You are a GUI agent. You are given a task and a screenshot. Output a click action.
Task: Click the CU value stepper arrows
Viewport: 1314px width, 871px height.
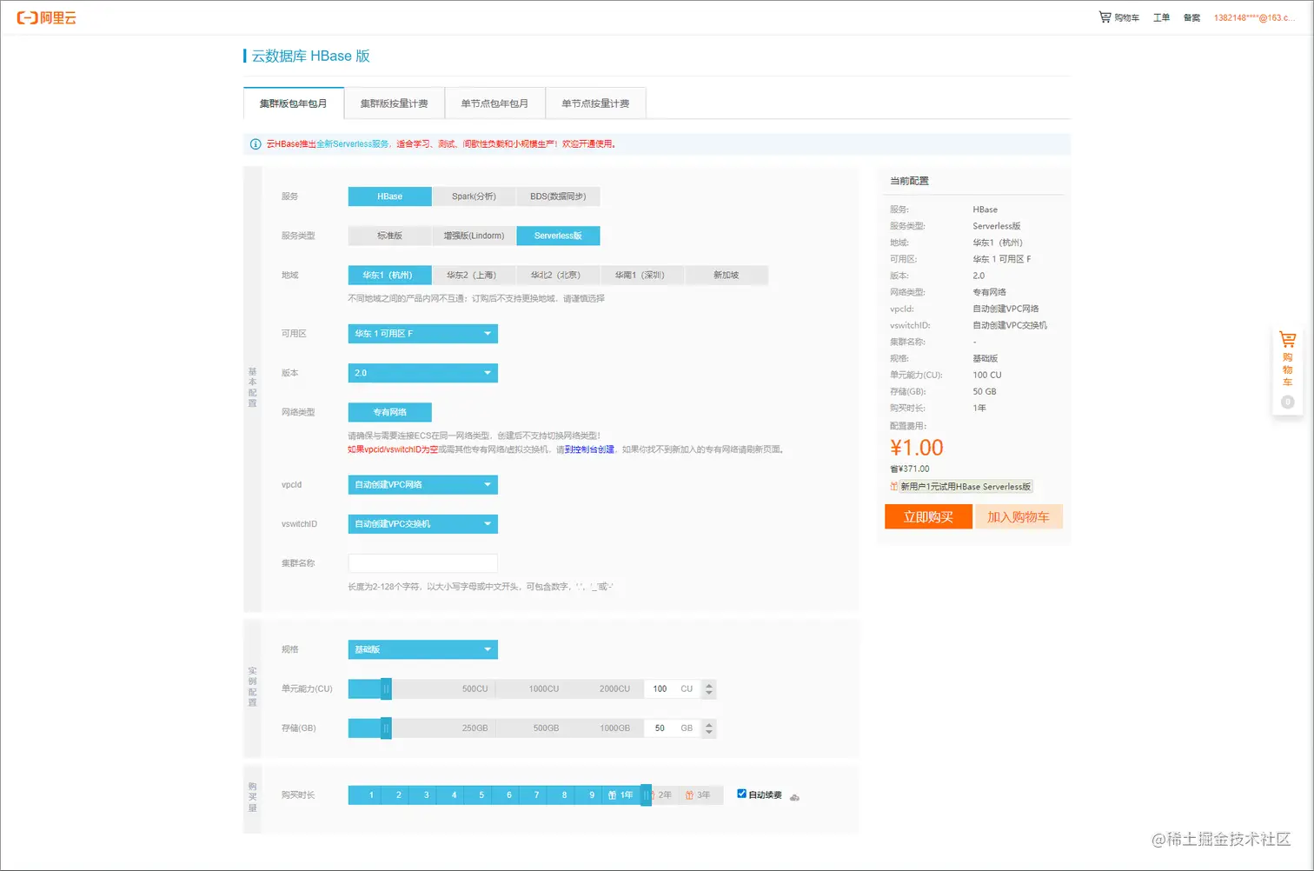click(x=709, y=689)
